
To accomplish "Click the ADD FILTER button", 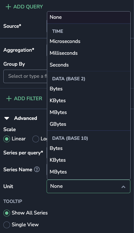I will [24, 99].
